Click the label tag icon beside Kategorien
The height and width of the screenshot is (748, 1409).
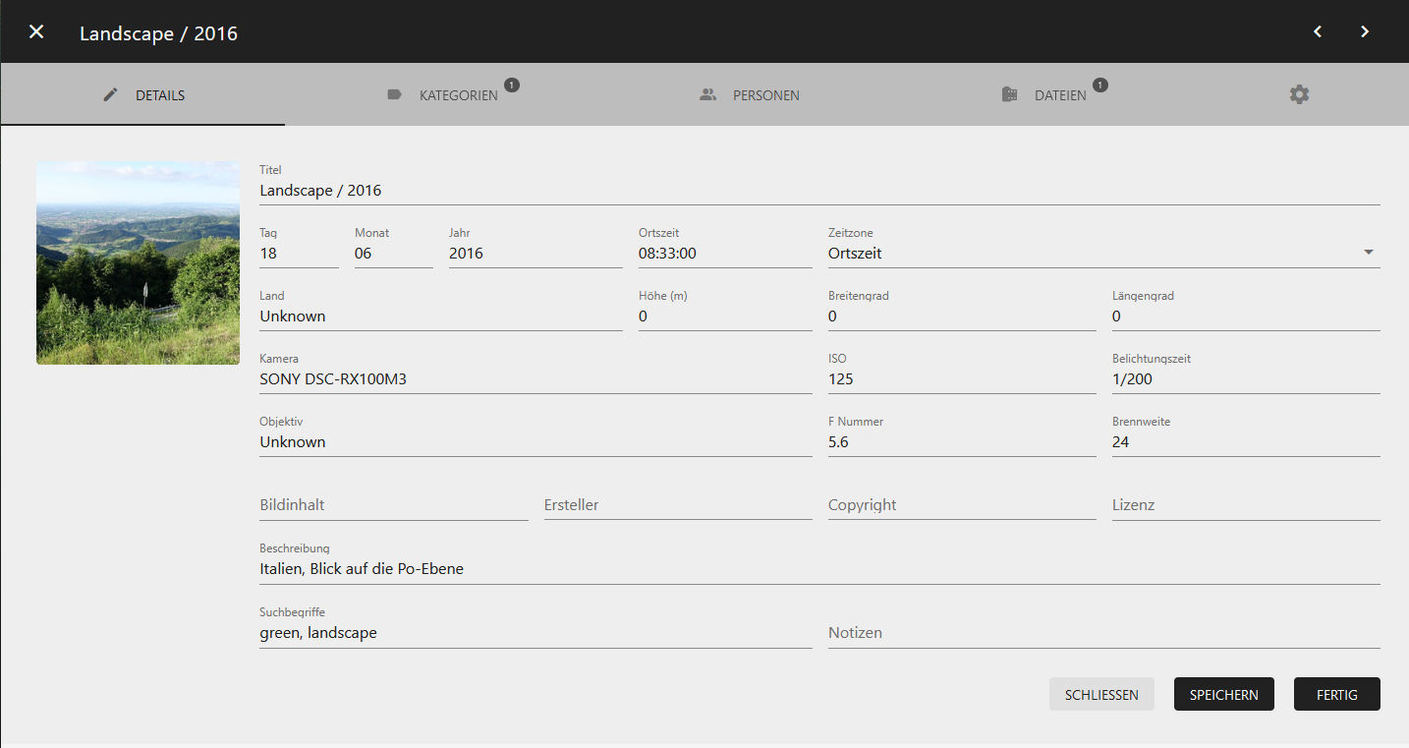[394, 95]
